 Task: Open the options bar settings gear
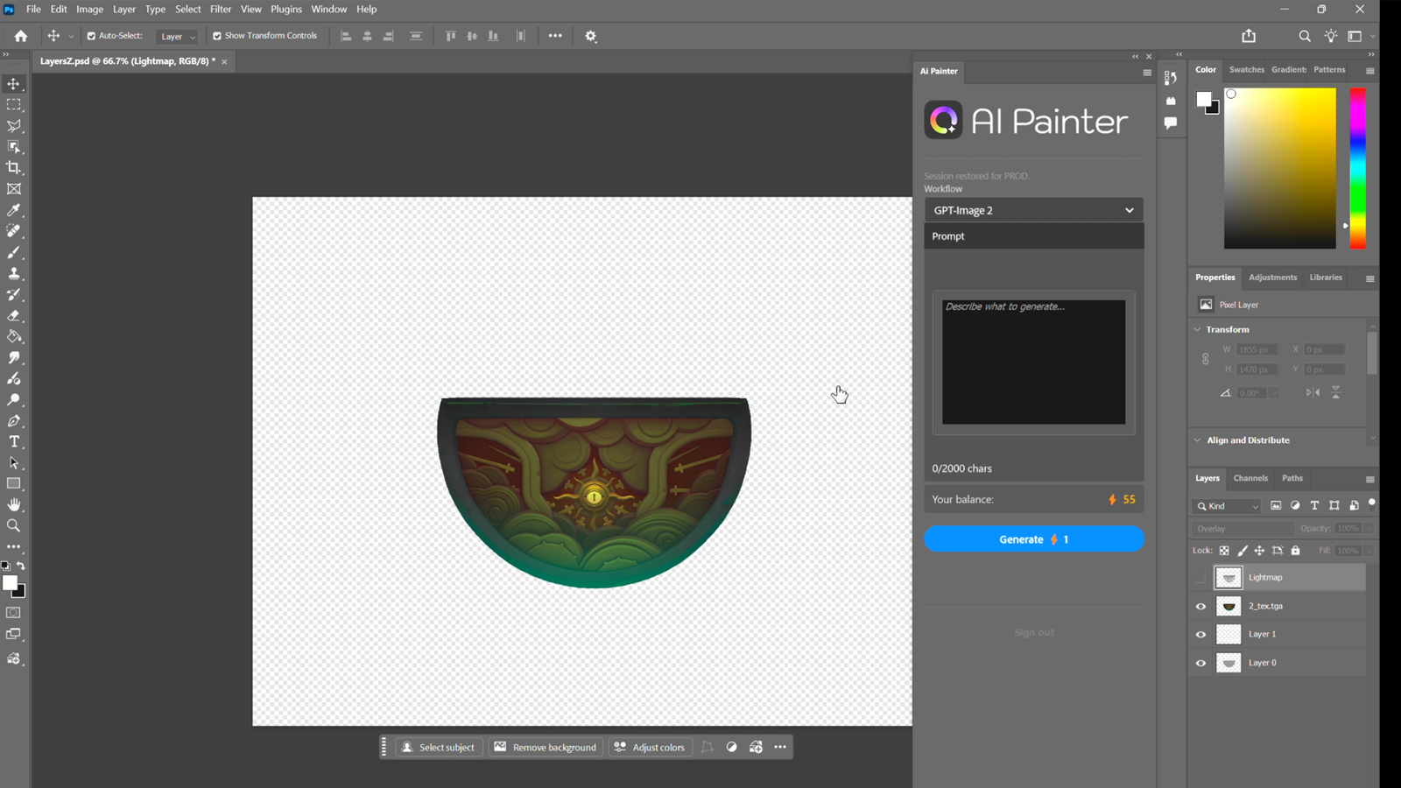point(591,36)
